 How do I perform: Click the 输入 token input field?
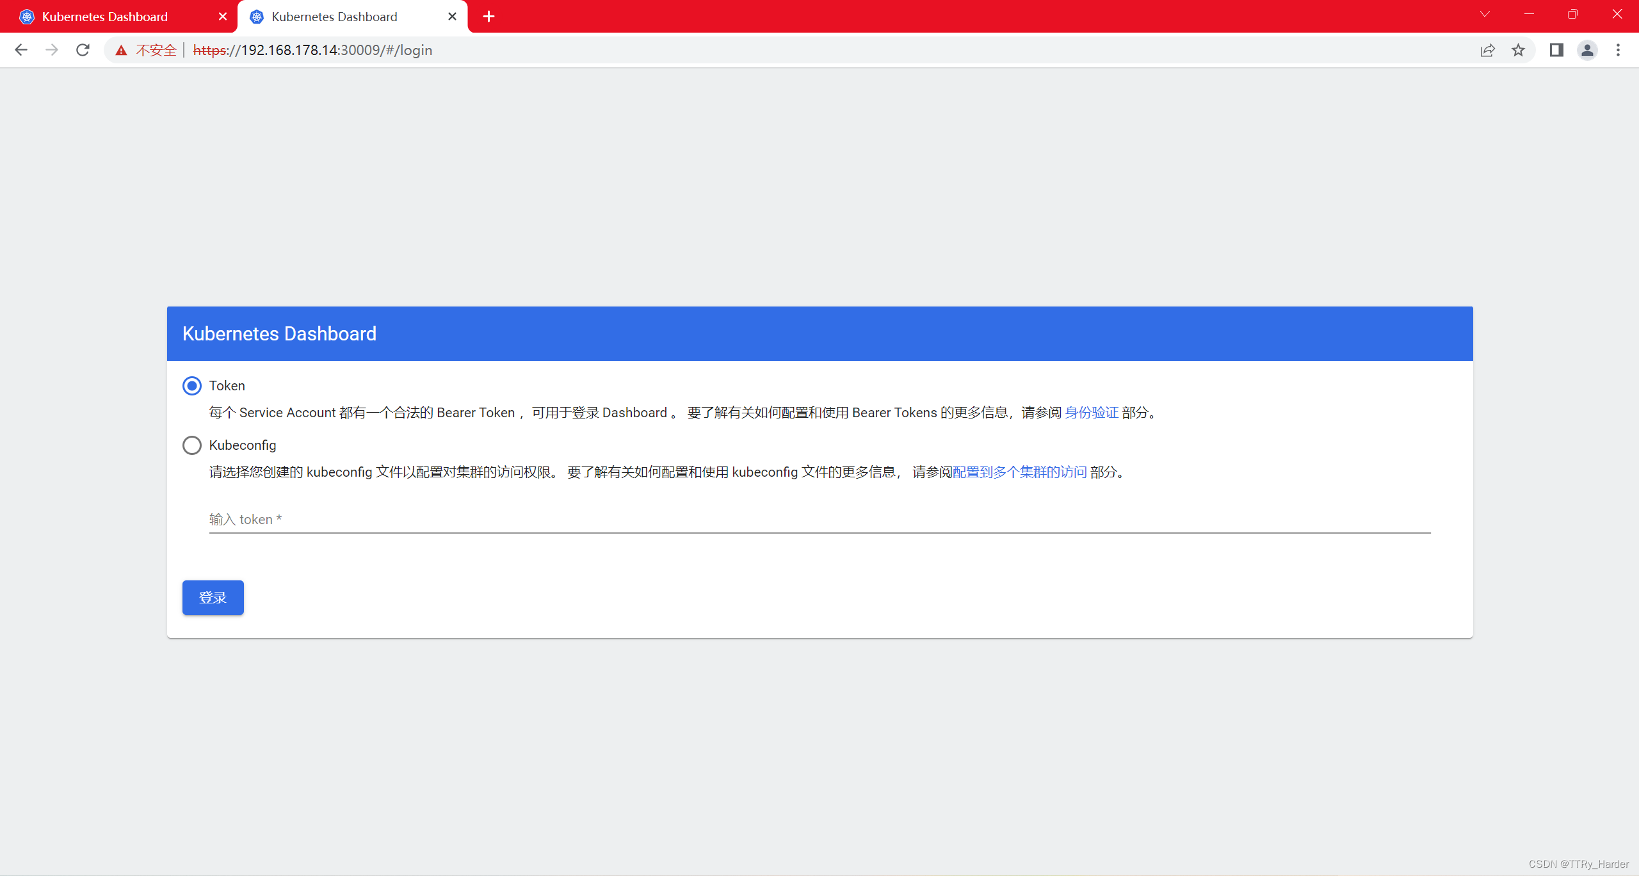[x=640, y=519]
